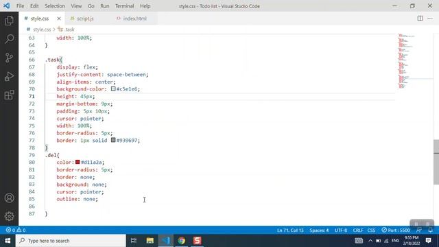Open File Explorer from the taskbar
Screen dimensions: 439x247
pyautogui.click(x=150, y=241)
